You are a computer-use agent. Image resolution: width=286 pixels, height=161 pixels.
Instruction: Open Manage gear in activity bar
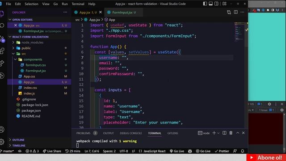pyautogui.click(x=2, y=142)
